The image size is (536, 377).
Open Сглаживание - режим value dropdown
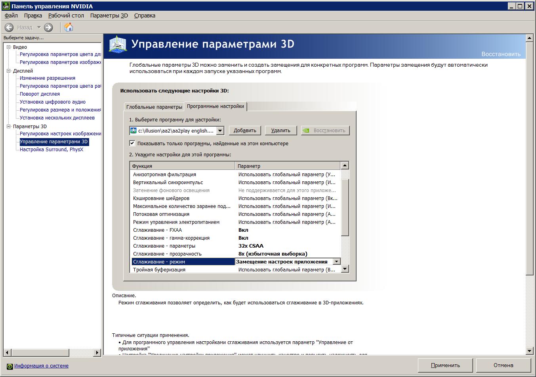pos(336,262)
